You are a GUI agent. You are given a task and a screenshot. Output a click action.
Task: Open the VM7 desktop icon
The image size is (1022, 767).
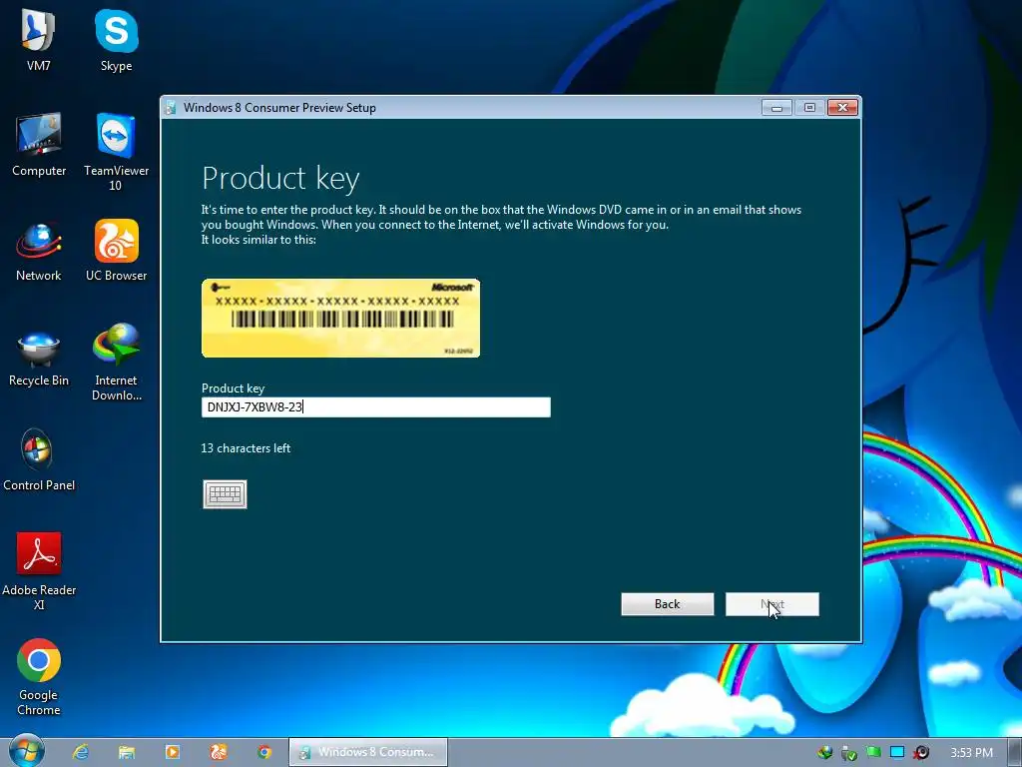(39, 40)
